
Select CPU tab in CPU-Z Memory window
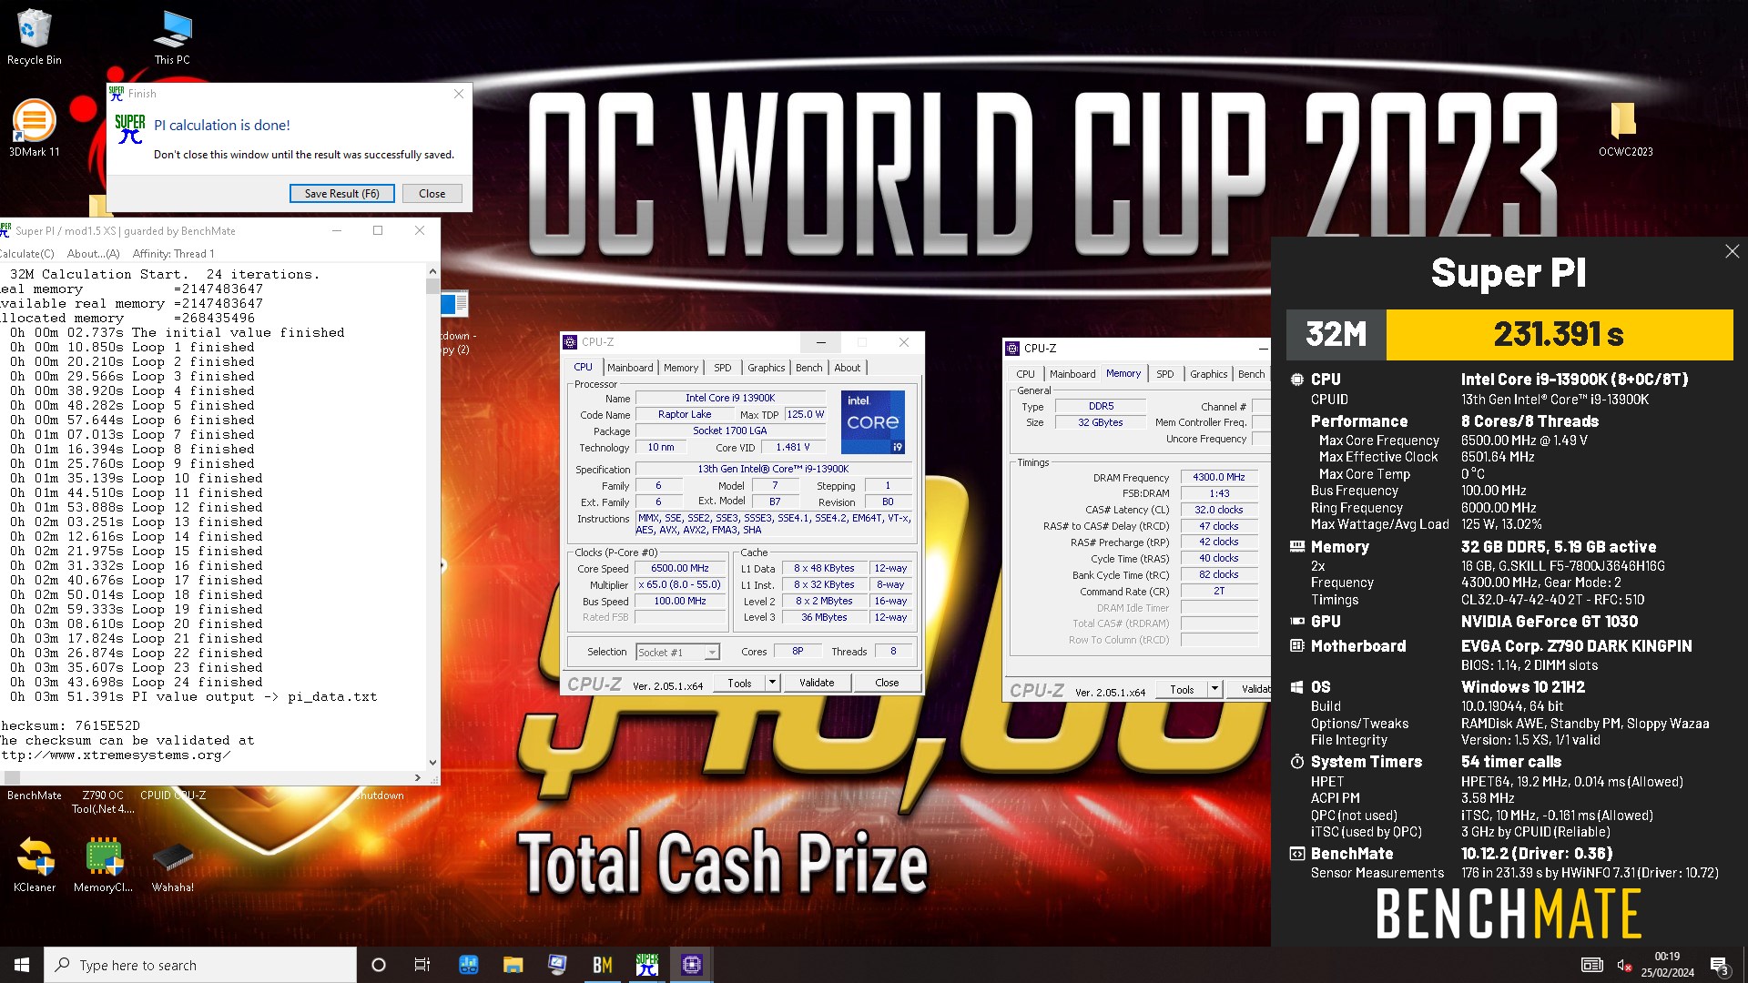click(x=1025, y=374)
